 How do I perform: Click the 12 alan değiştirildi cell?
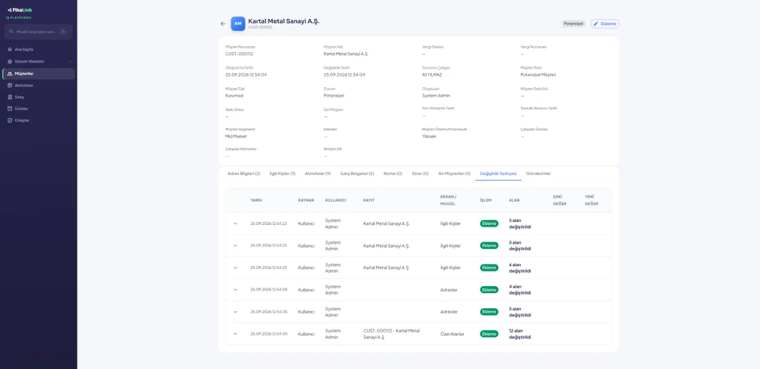click(520, 334)
